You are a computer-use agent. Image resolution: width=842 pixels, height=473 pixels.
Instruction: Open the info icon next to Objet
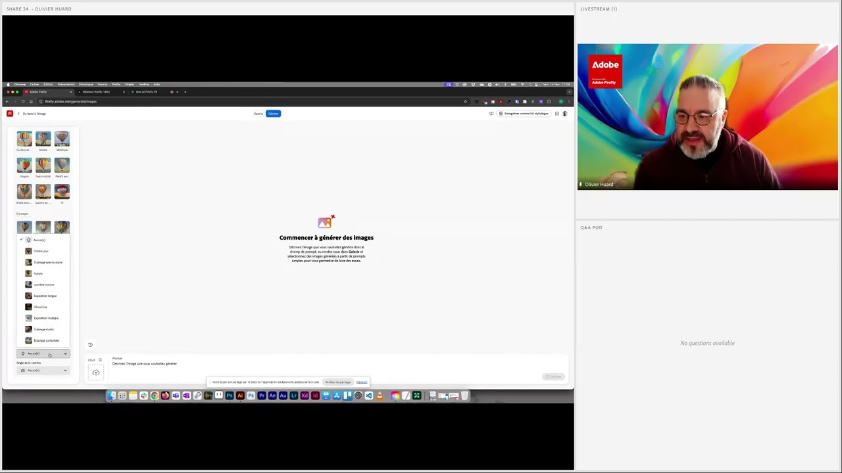pos(100,360)
